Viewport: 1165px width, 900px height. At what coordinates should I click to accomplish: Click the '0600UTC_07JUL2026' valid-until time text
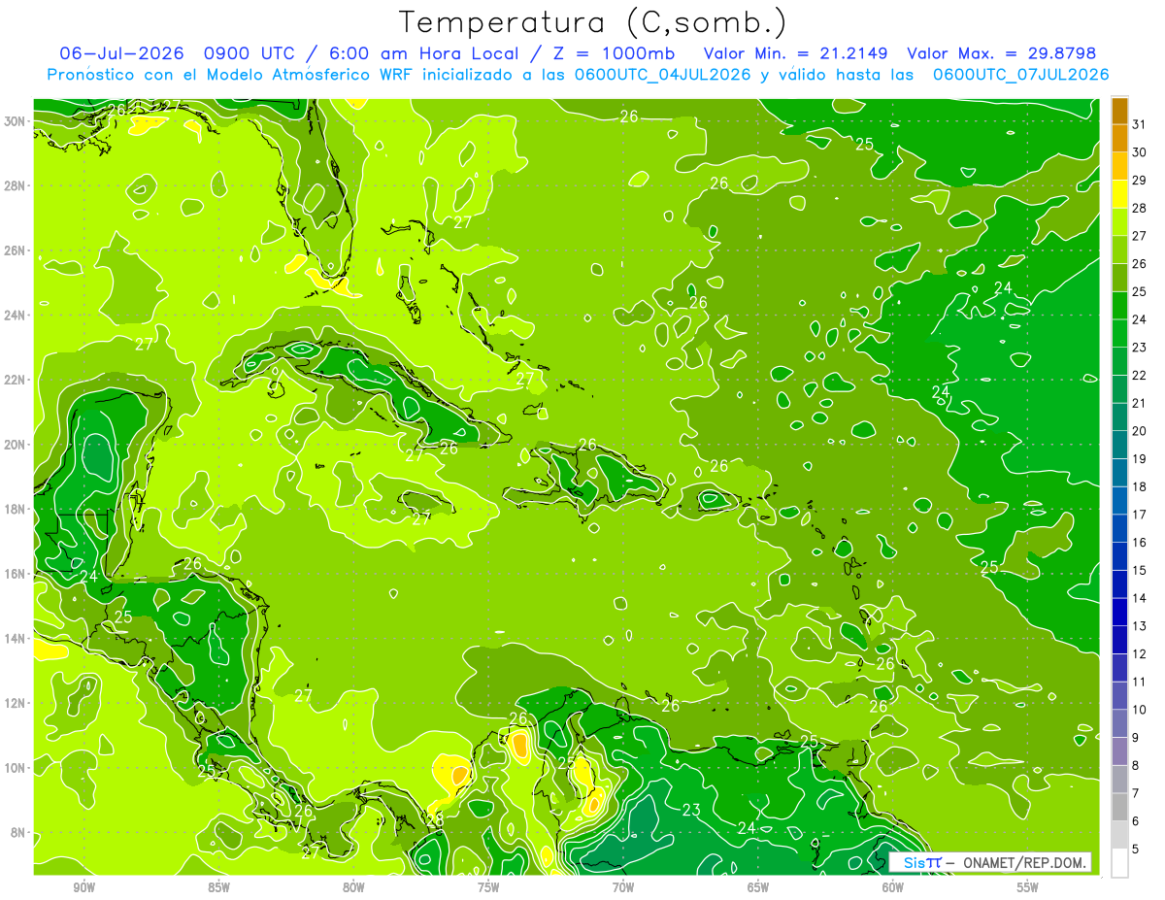pyautogui.click(x=1020, y=75)
